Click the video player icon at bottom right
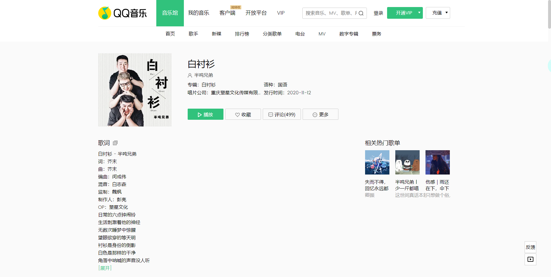The image size is (551, 277). click(530, 259)
